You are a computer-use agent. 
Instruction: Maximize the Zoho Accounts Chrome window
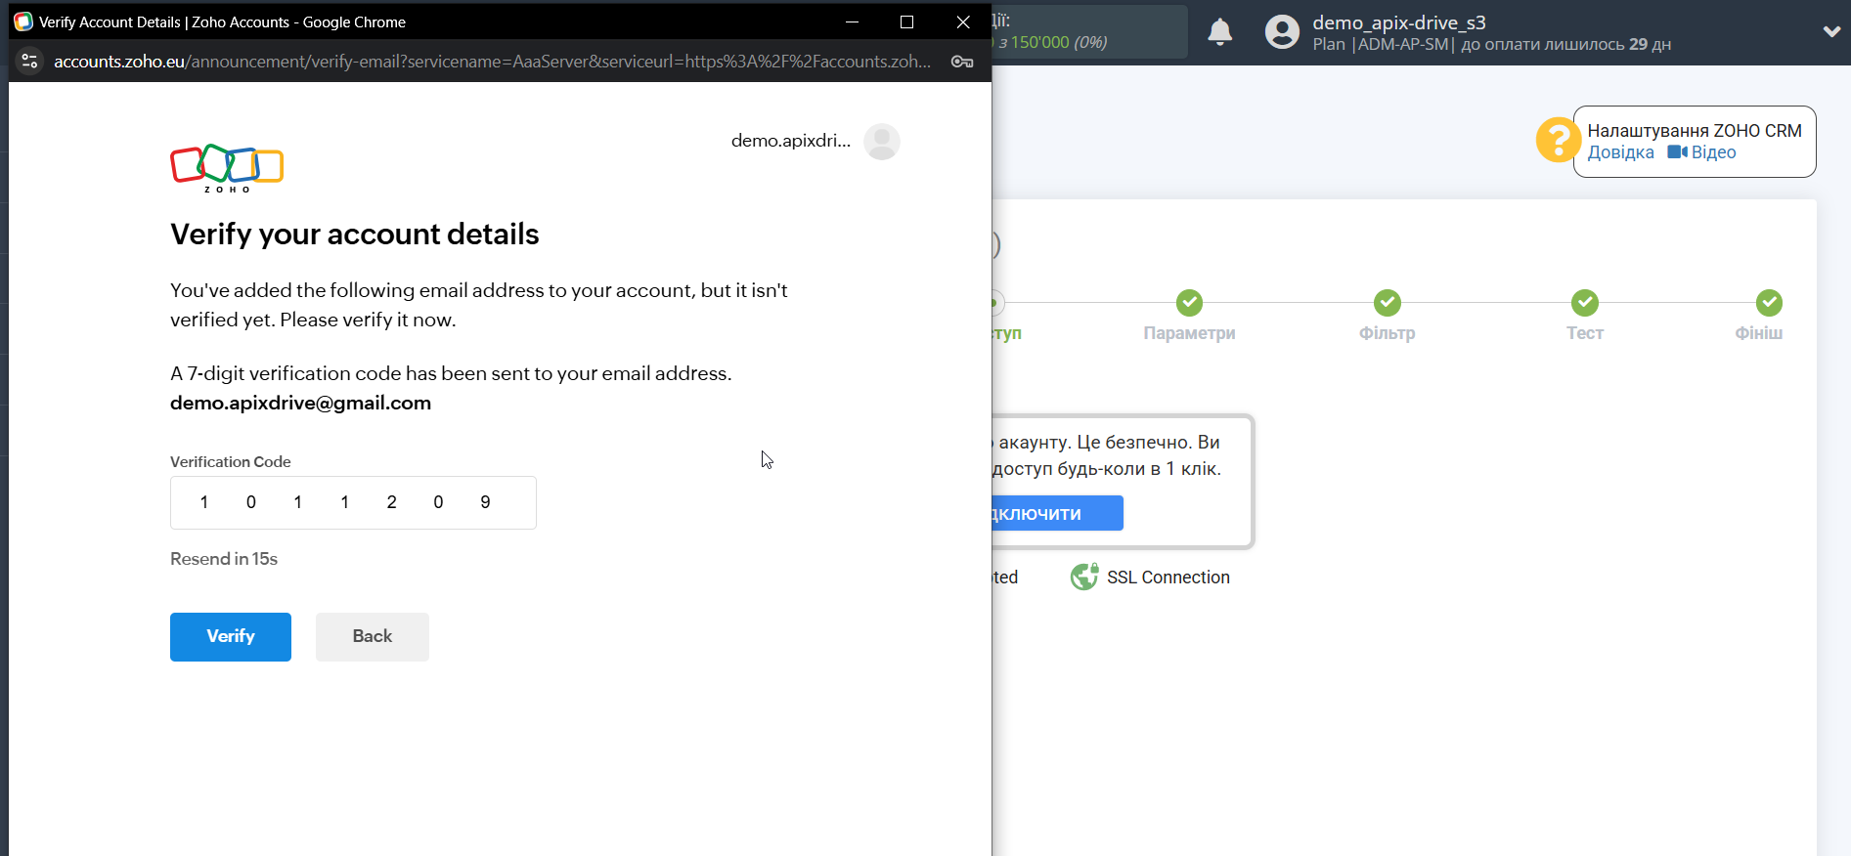pos(906,21)
